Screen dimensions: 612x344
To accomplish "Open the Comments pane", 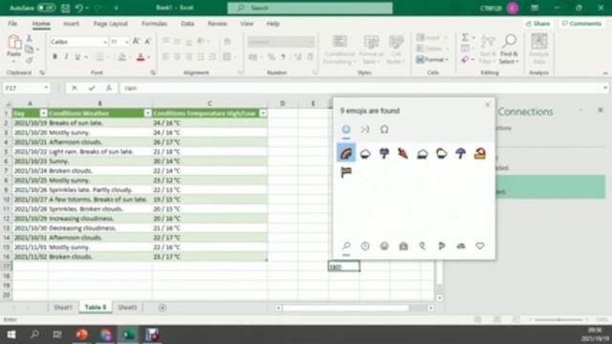I will 581,24.
